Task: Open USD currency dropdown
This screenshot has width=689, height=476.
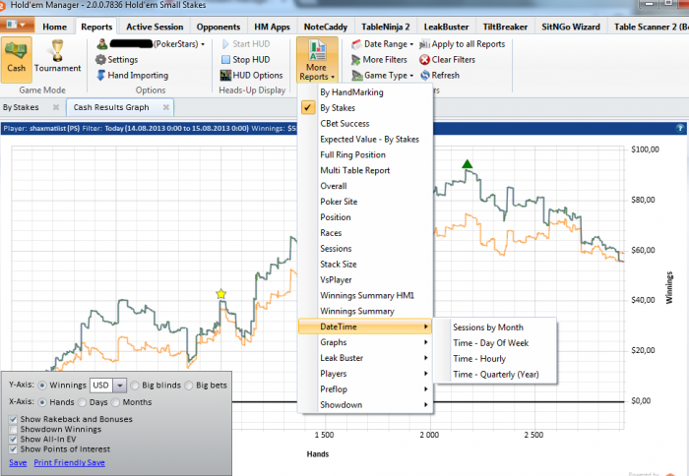Action: pyautogui.click(x=119, y=386)
